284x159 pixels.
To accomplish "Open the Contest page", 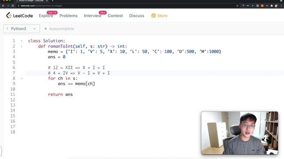I will coord(115,16).
